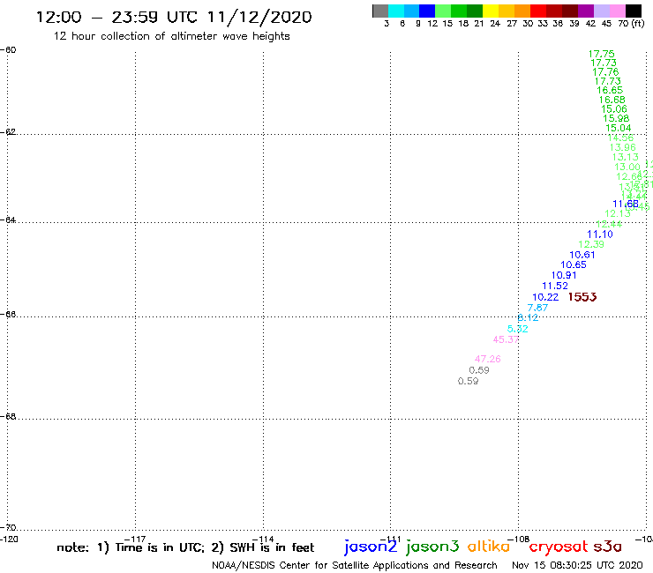Screen dimensions: 653x573
Task: Select the 13.96 wave height reading
Action: [623, 148]
